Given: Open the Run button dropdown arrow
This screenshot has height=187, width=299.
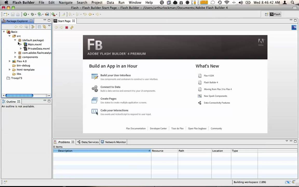Looking at the screenshot, I should [x=28, y=15].
